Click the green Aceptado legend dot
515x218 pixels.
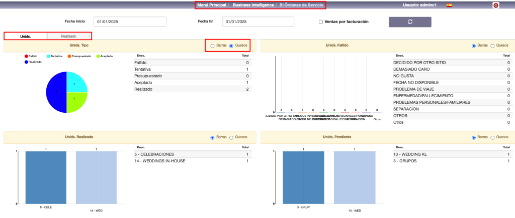99,56
